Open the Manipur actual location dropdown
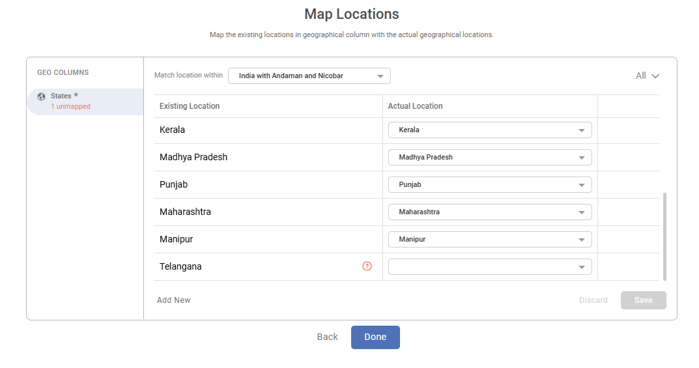 490,240
